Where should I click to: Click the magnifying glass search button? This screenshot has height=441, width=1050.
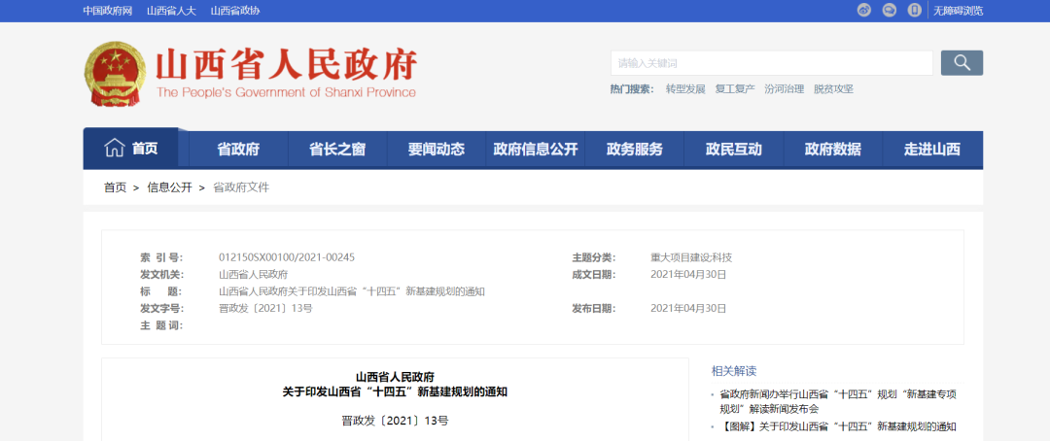coord(962,63)
